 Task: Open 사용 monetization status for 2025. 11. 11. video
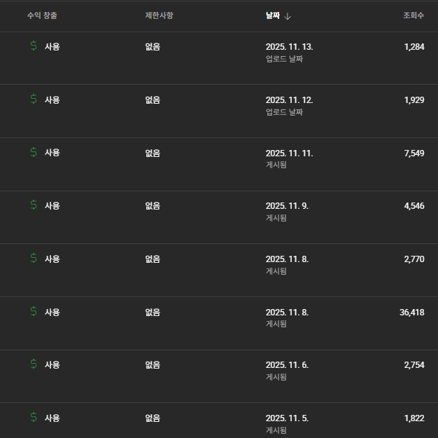click(52, 153)
